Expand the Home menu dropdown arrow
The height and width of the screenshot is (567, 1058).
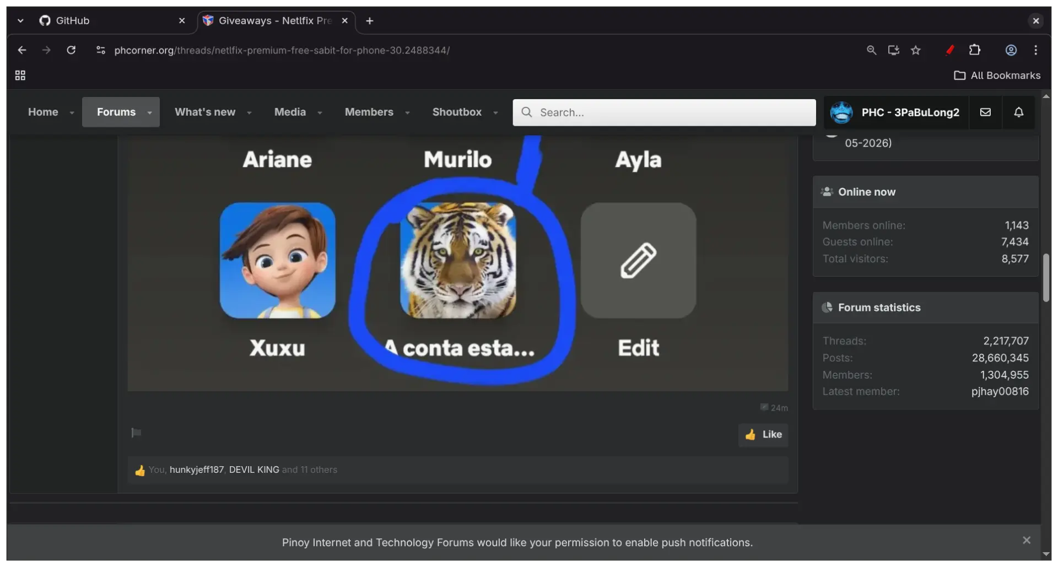pos(72,112)
